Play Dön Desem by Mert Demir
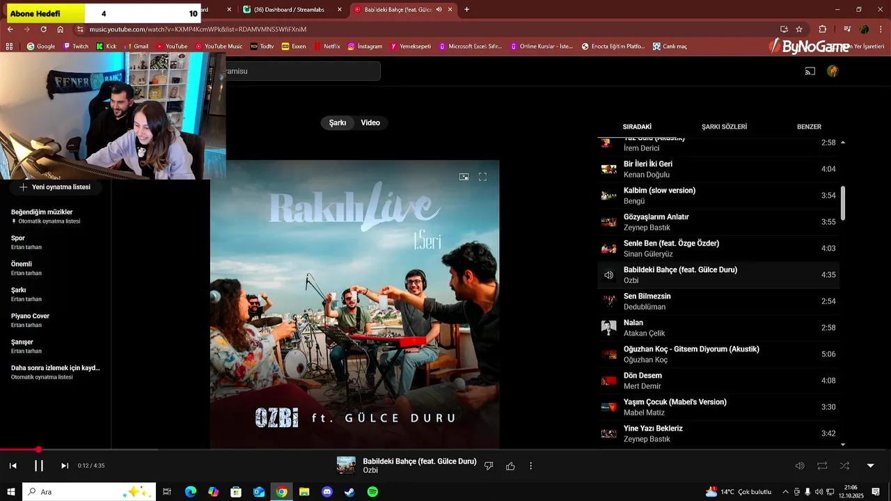The width and height of the screenshot is (891, 501). tap(718, 381)
